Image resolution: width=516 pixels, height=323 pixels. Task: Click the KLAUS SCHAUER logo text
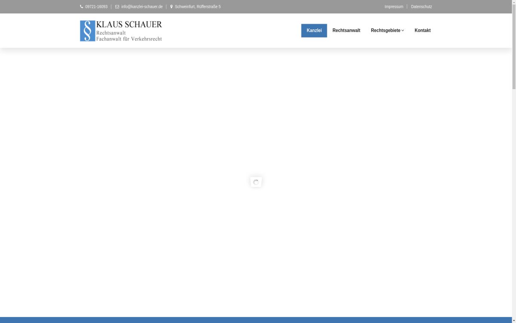point(129,25)
